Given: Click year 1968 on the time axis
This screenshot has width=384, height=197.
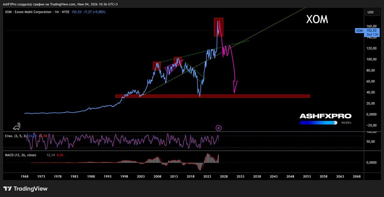Looking at the screenshot, I should [25, 176].
